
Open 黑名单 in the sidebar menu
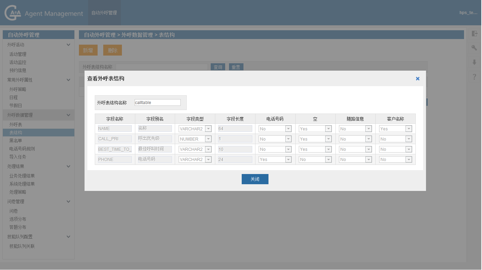point(16,141)
